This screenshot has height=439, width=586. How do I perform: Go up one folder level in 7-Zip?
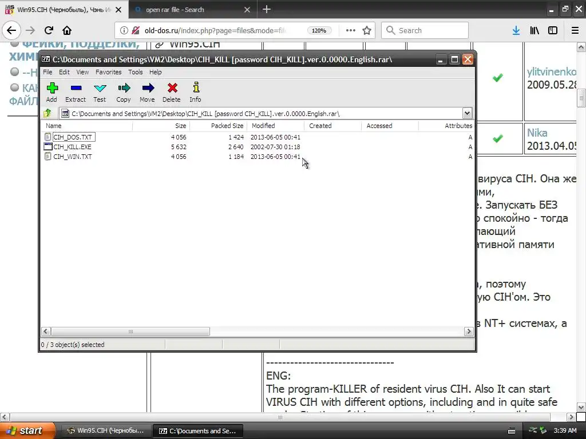(47, 113)
